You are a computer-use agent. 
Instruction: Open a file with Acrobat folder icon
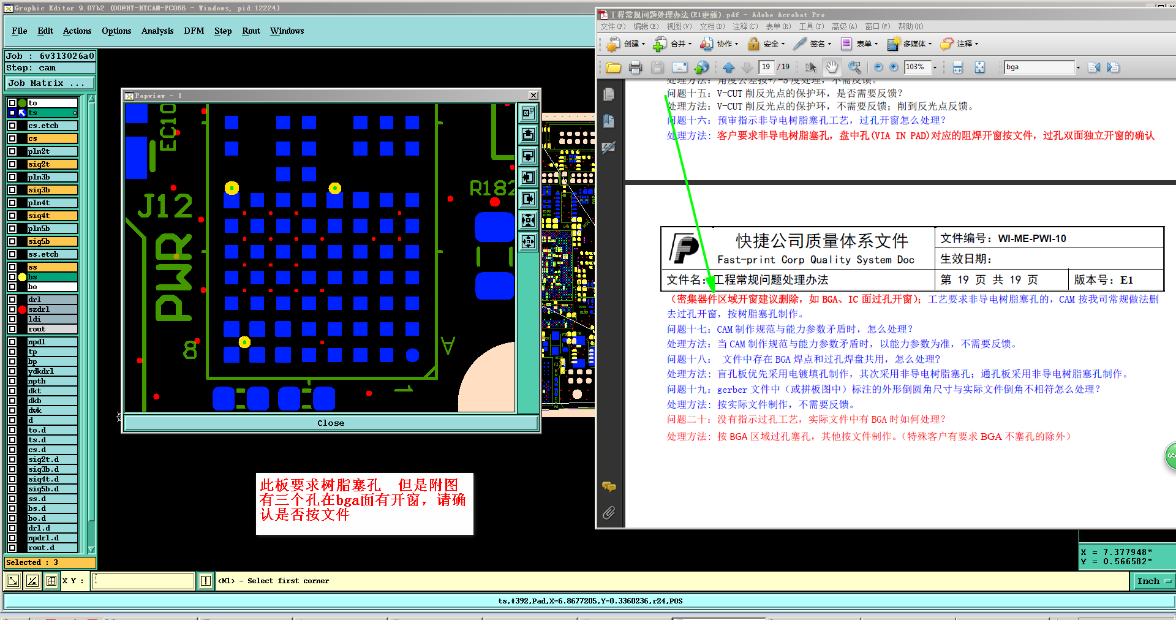click(x=613, y=67)
